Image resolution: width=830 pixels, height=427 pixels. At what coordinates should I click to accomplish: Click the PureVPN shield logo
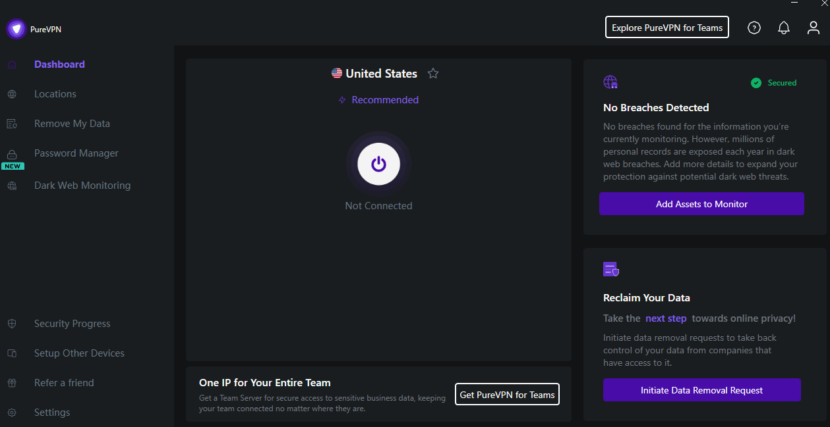(x=16, y=29)
